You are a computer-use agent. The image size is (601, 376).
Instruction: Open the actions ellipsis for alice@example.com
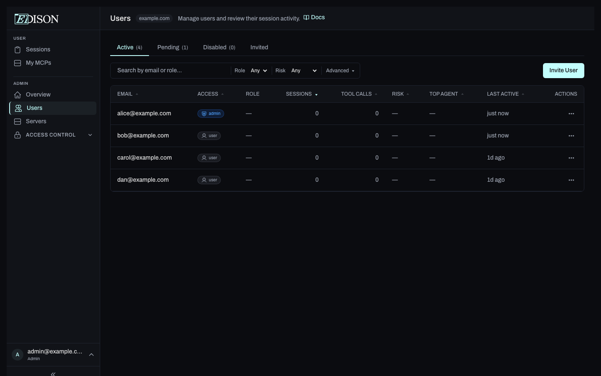571,113
